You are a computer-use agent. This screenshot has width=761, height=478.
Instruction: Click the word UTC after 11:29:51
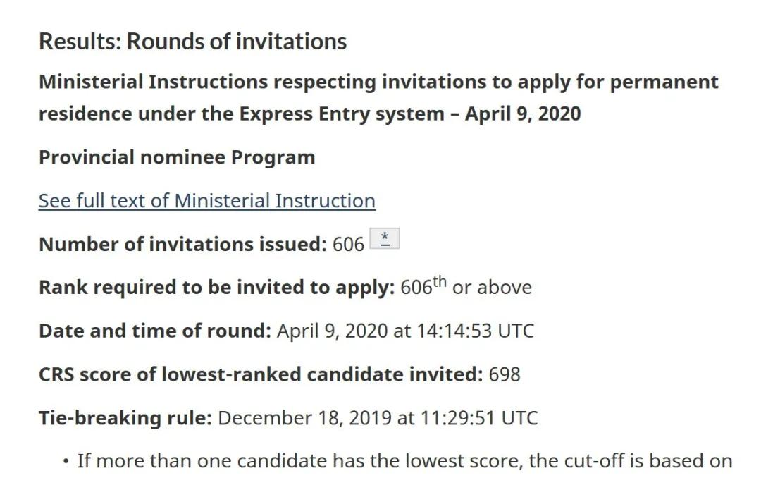[519, 418]
